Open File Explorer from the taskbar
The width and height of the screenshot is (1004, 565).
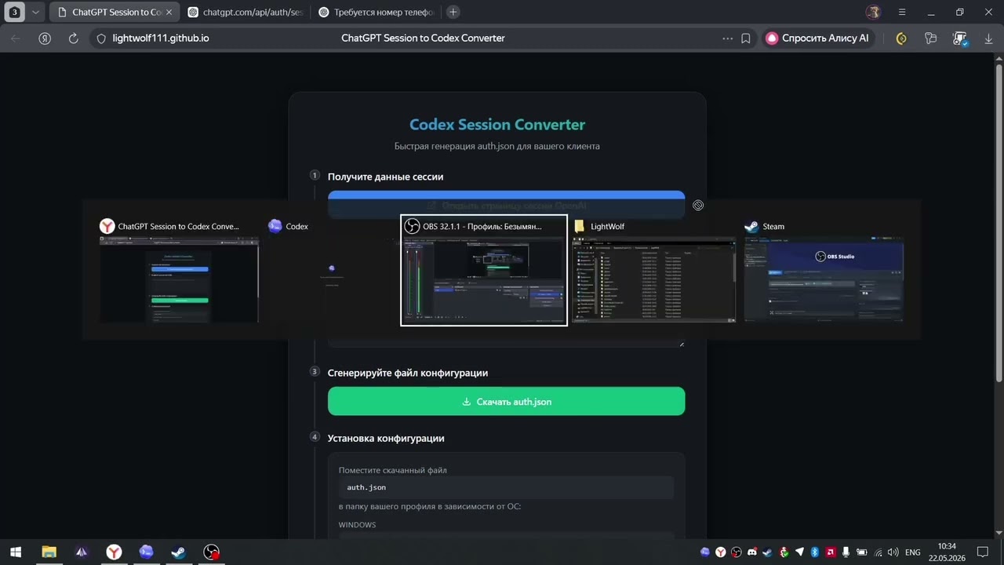[x=49, y=552]
